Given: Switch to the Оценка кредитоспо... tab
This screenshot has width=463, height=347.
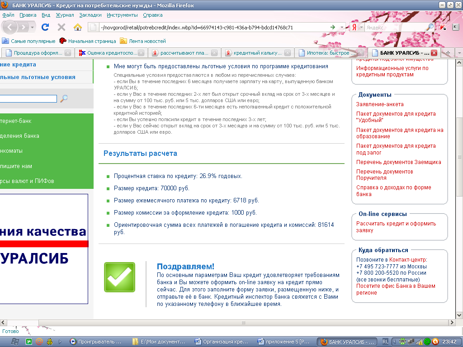Looking at the screenshot, I should click(x=111, y=53).
